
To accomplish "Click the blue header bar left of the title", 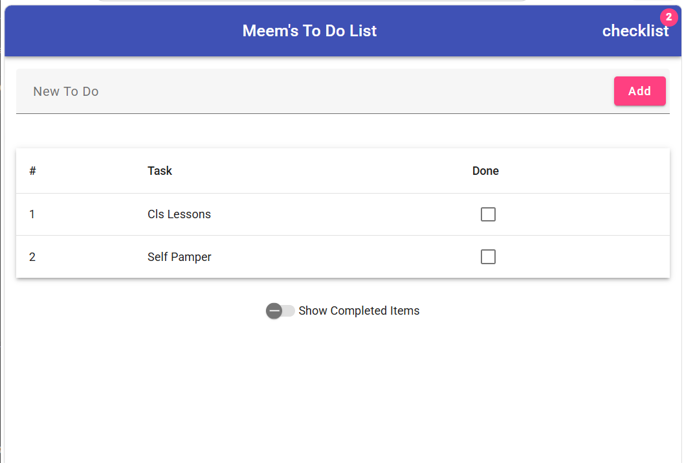I will [116, 31].
